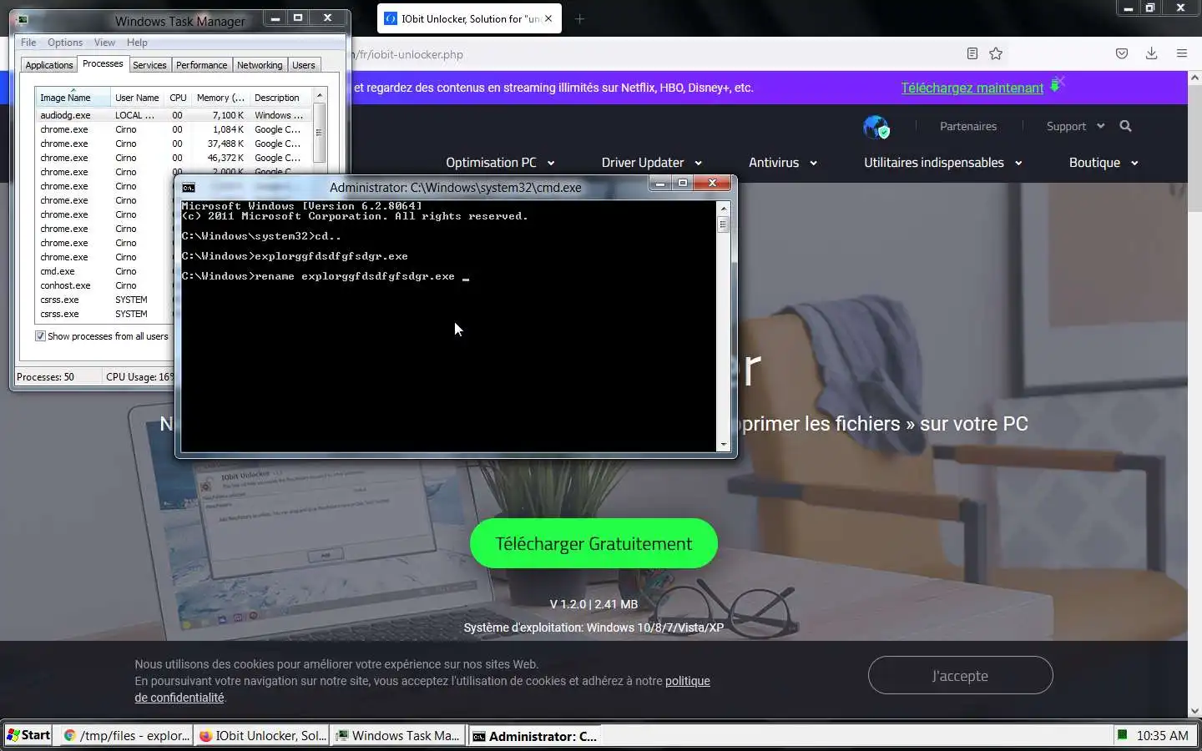This screenshot has width=1202, height=751.
Task: Click the cmd.exe window system icon
Action: (x=189, y=188)
